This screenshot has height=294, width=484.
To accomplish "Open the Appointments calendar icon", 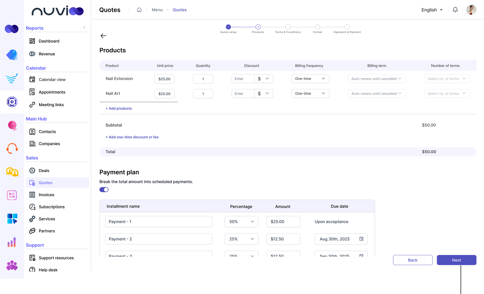I will [32, 92].
